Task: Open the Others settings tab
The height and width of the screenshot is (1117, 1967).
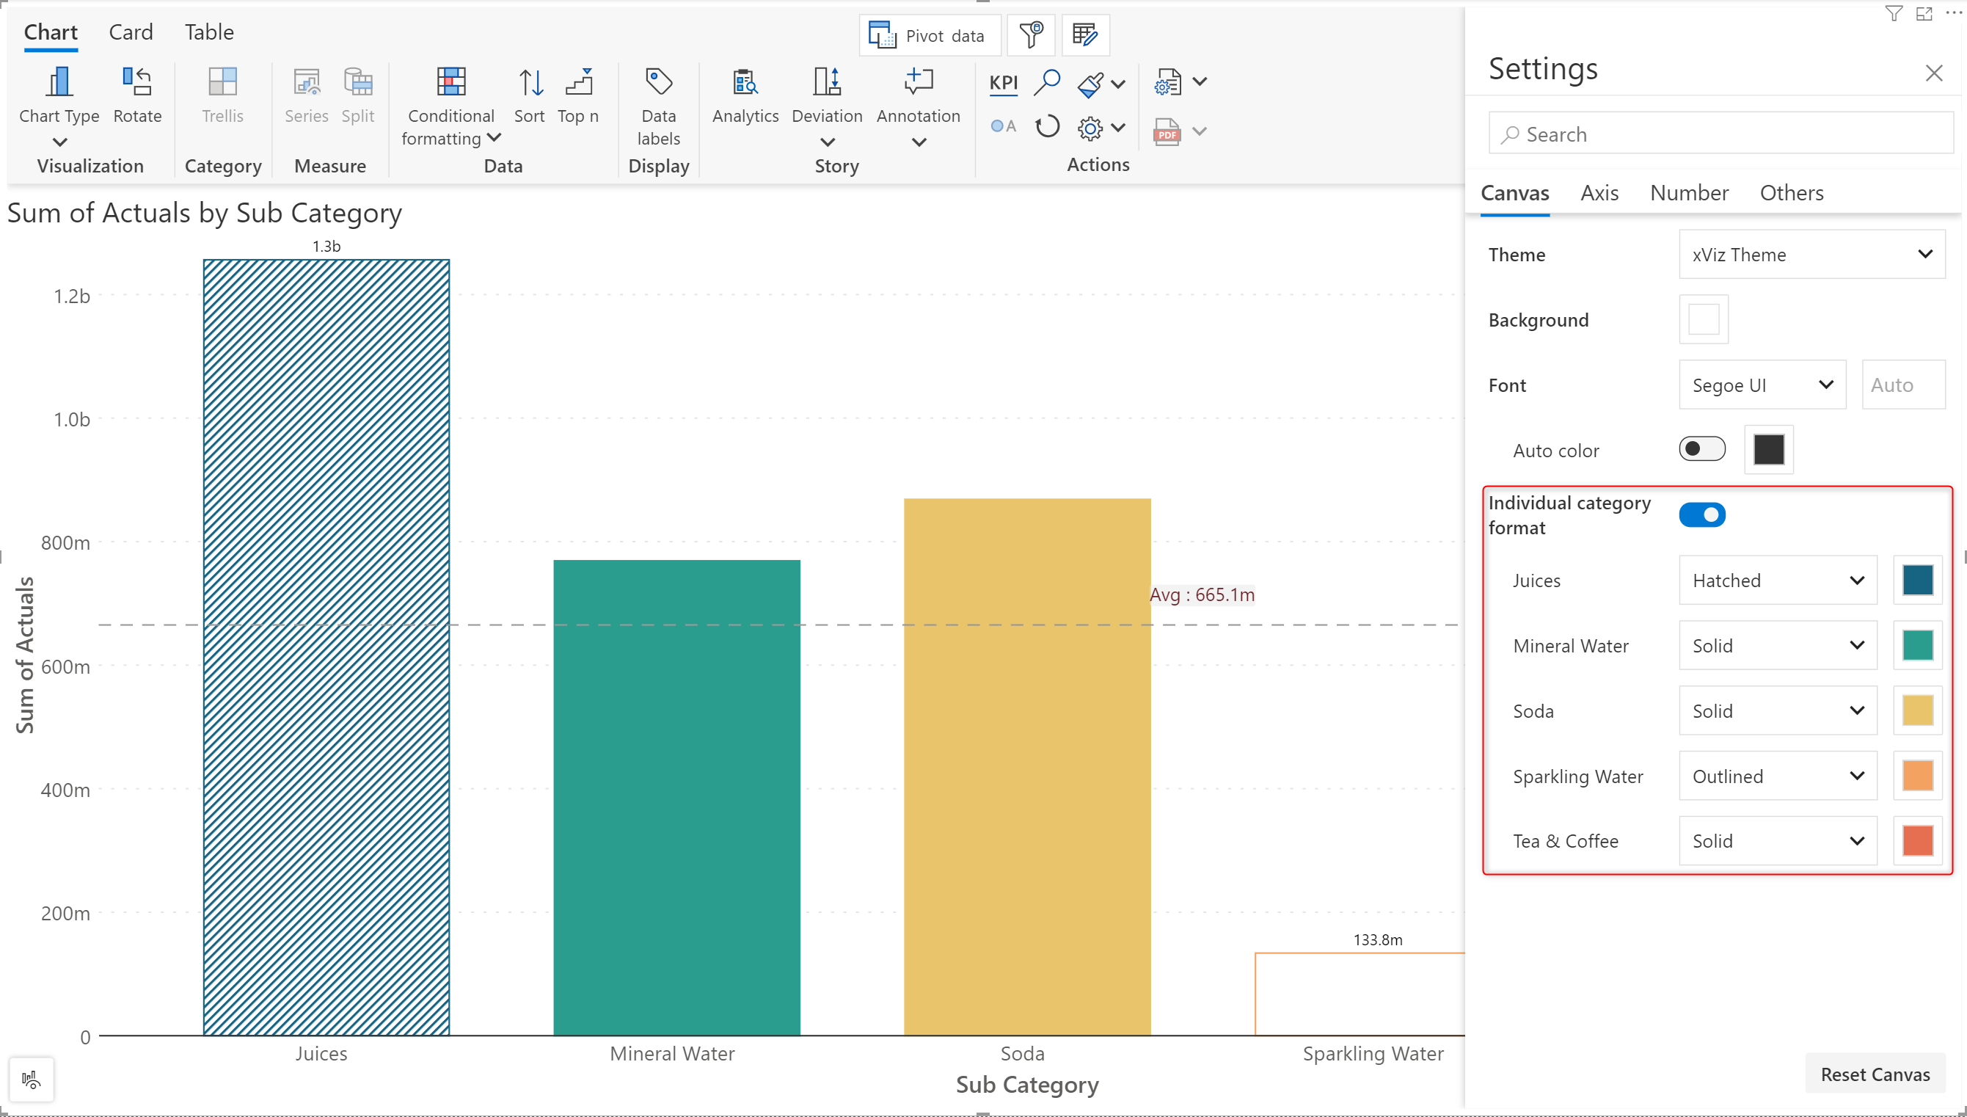Action: pyautogui.click(x=1792, y=192)
